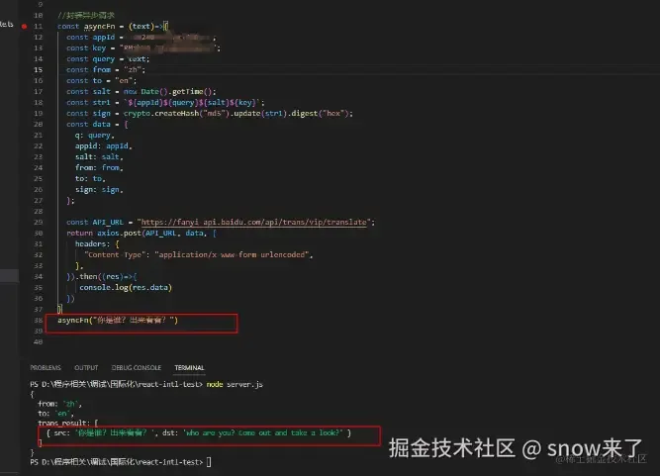This screenshot has width=660, height=476.
Task: Click line number 15 in the gutter
Action: [39, 70]
